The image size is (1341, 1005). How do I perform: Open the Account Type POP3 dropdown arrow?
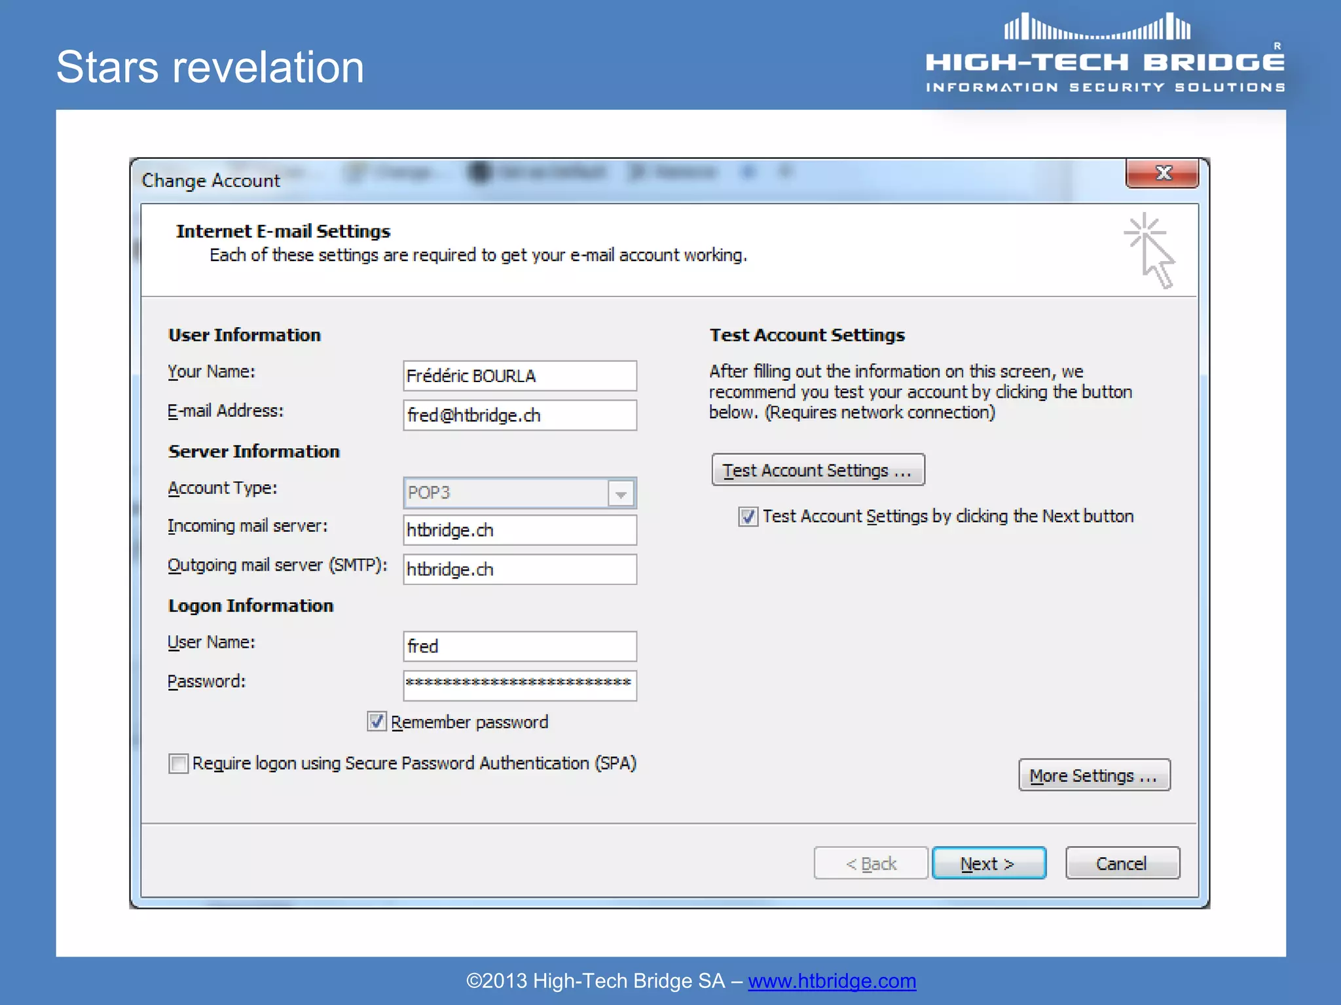coord(621,493)
